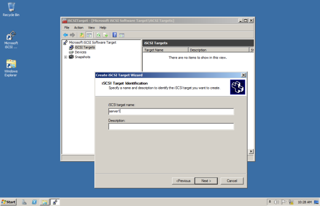
Task: Click the Show Desktop tray button
Action: click(x=316, y=202)
